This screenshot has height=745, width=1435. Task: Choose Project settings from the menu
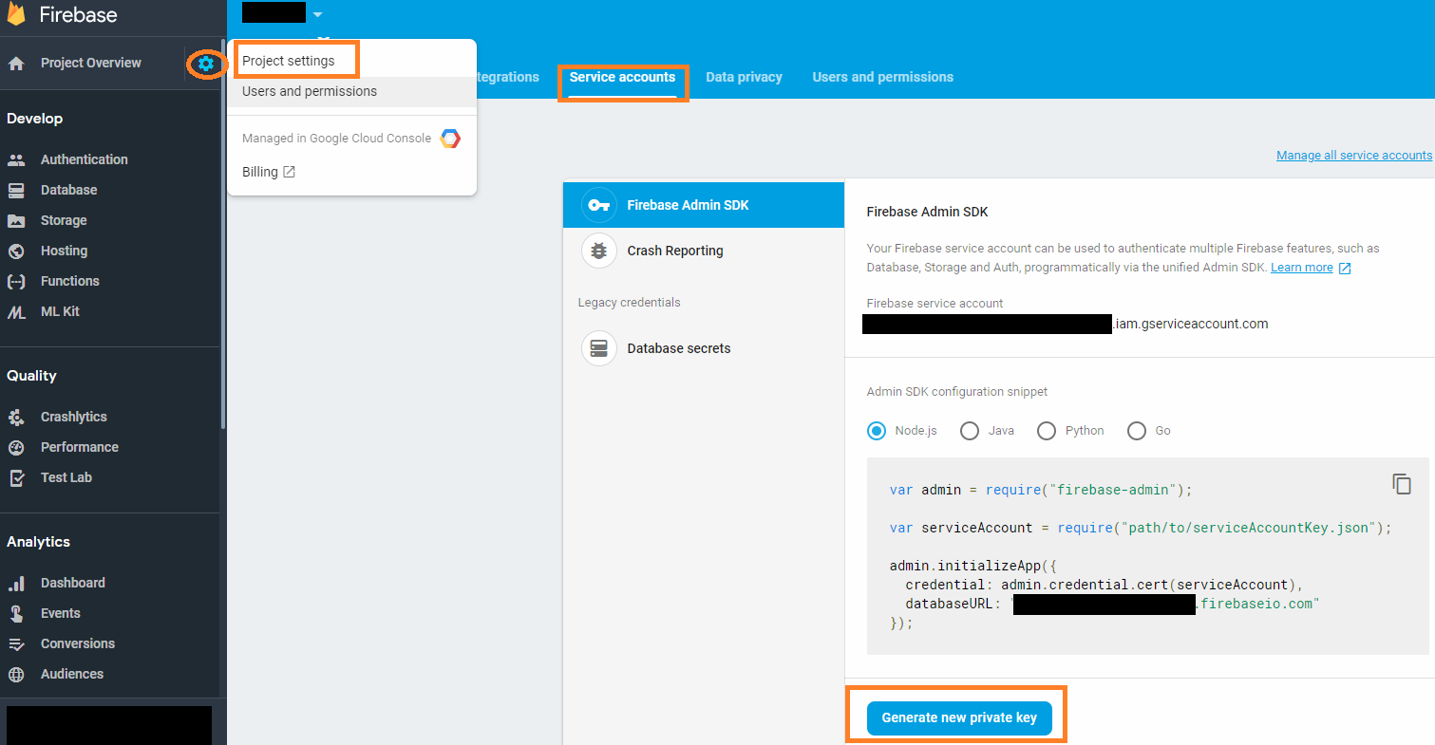click(x=289, y=61)
